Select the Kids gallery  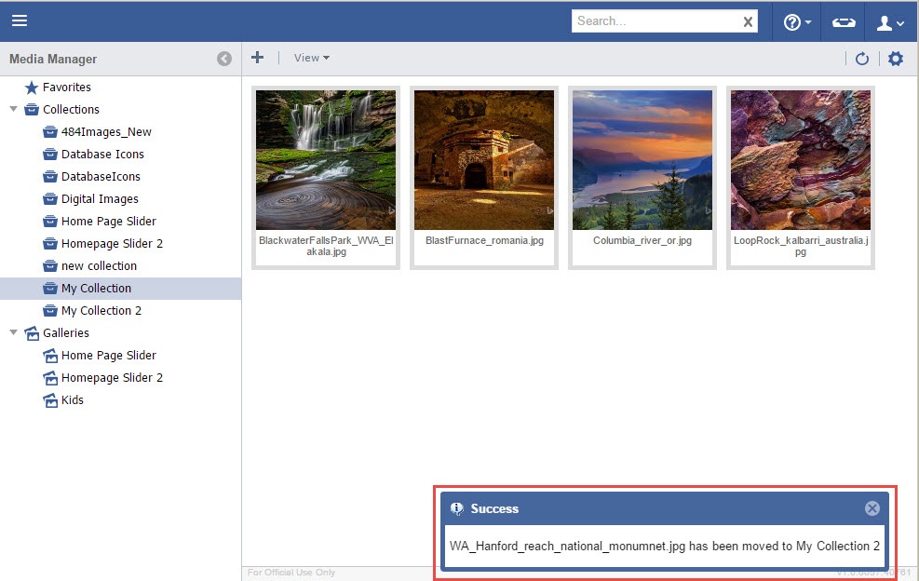coord(72,399)
